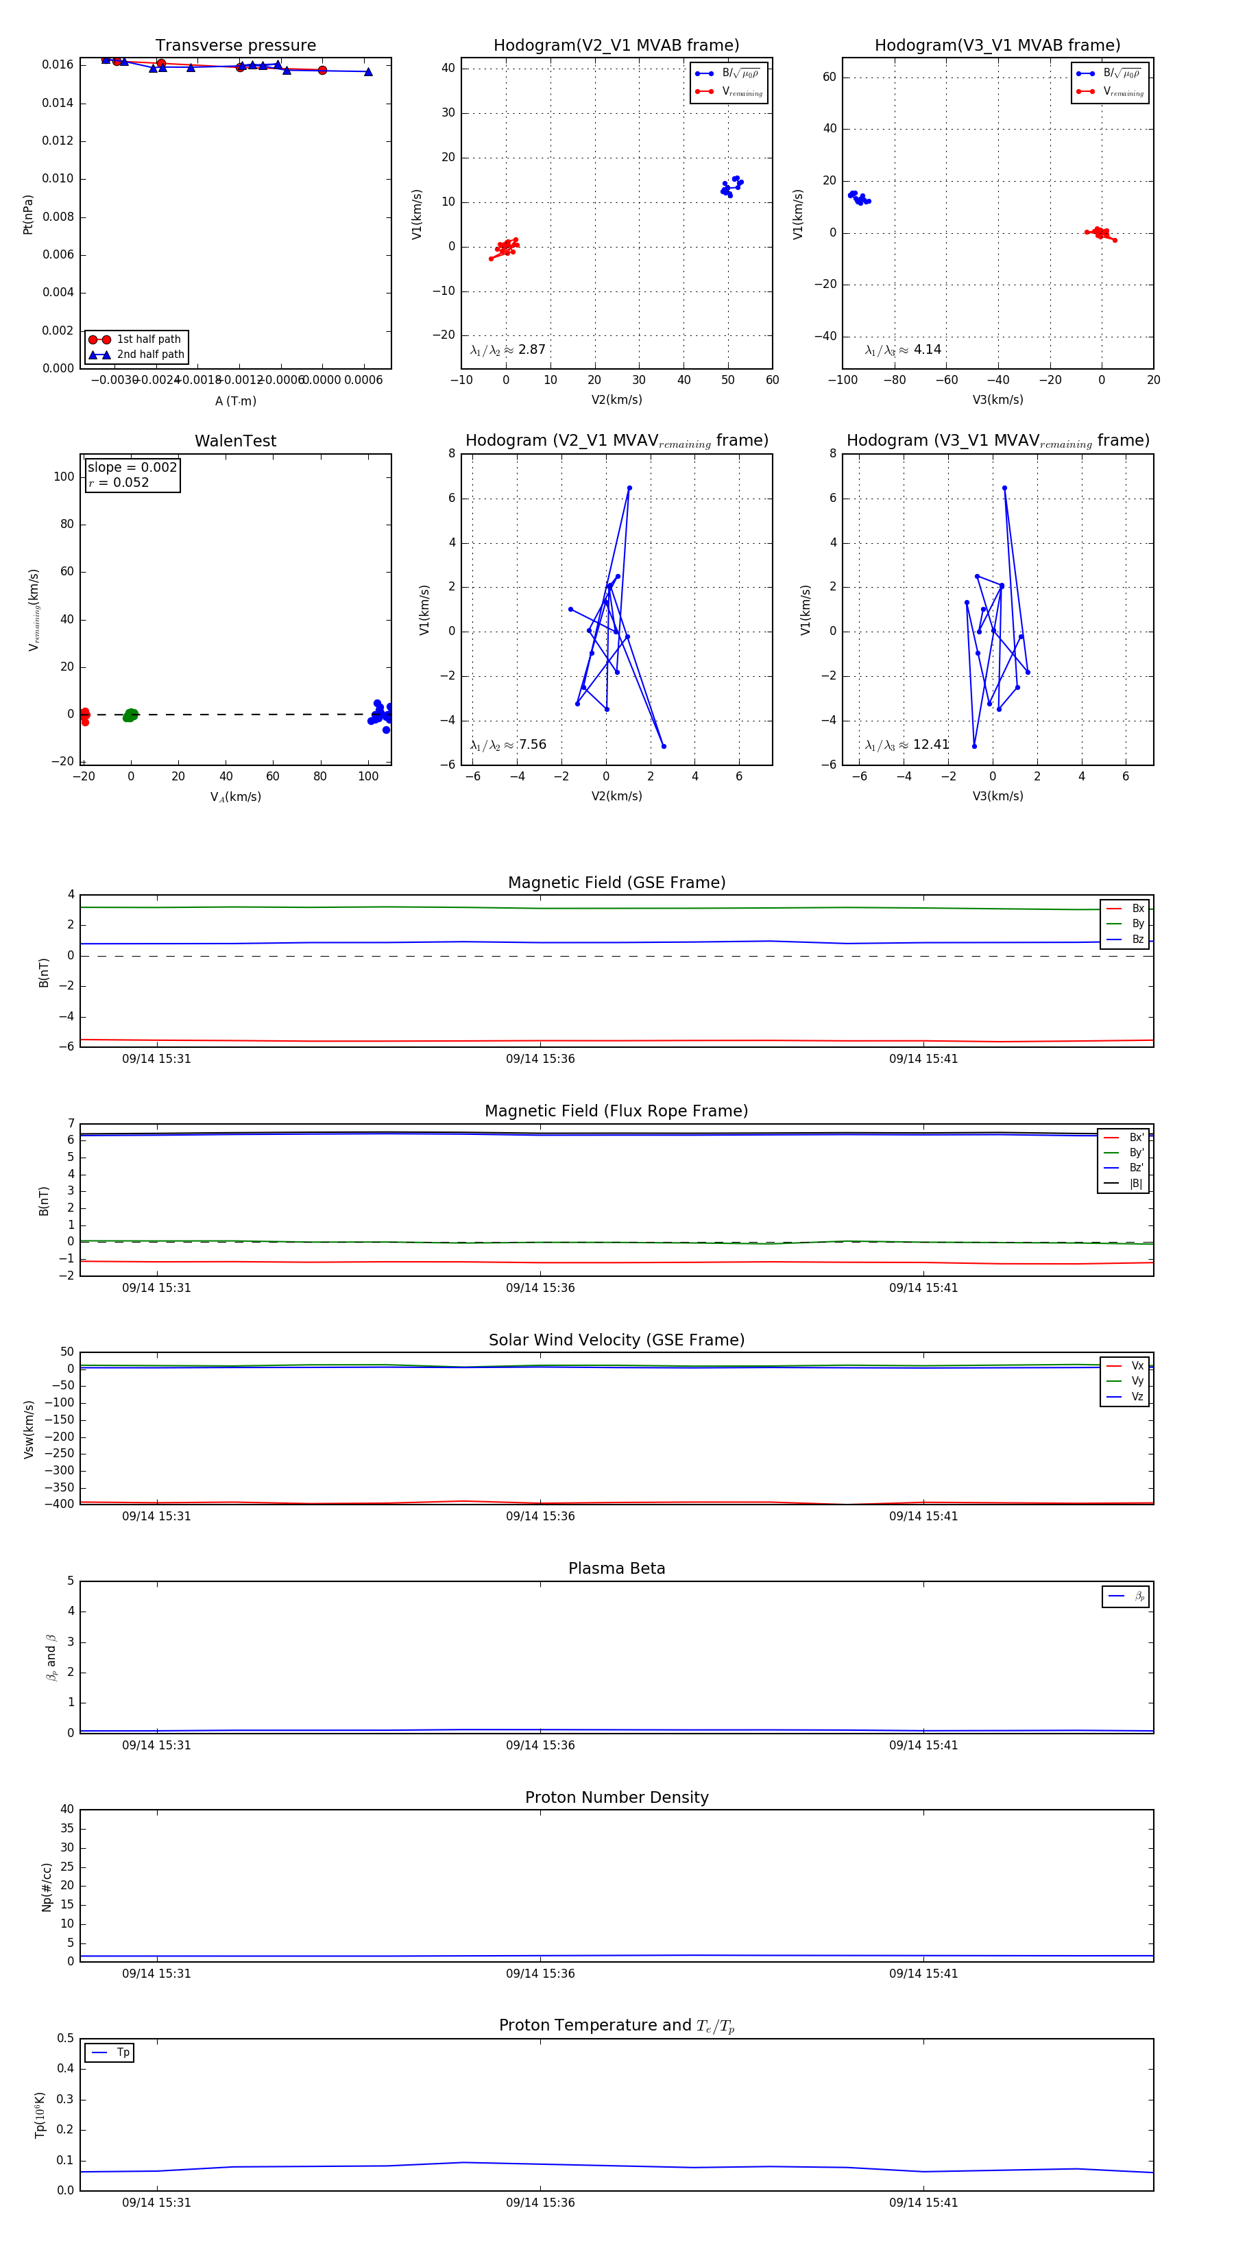Click the "Bz" legend entry in GSE magnetic field

tap(1125, 939)
